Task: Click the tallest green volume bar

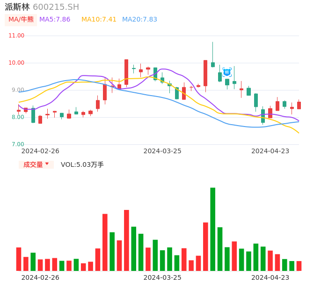Action: point(213,229)
